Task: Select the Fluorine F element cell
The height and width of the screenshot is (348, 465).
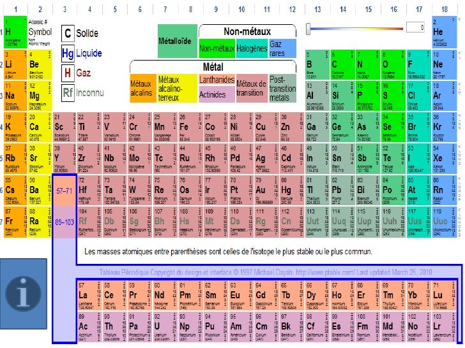Action: [419, 65]
